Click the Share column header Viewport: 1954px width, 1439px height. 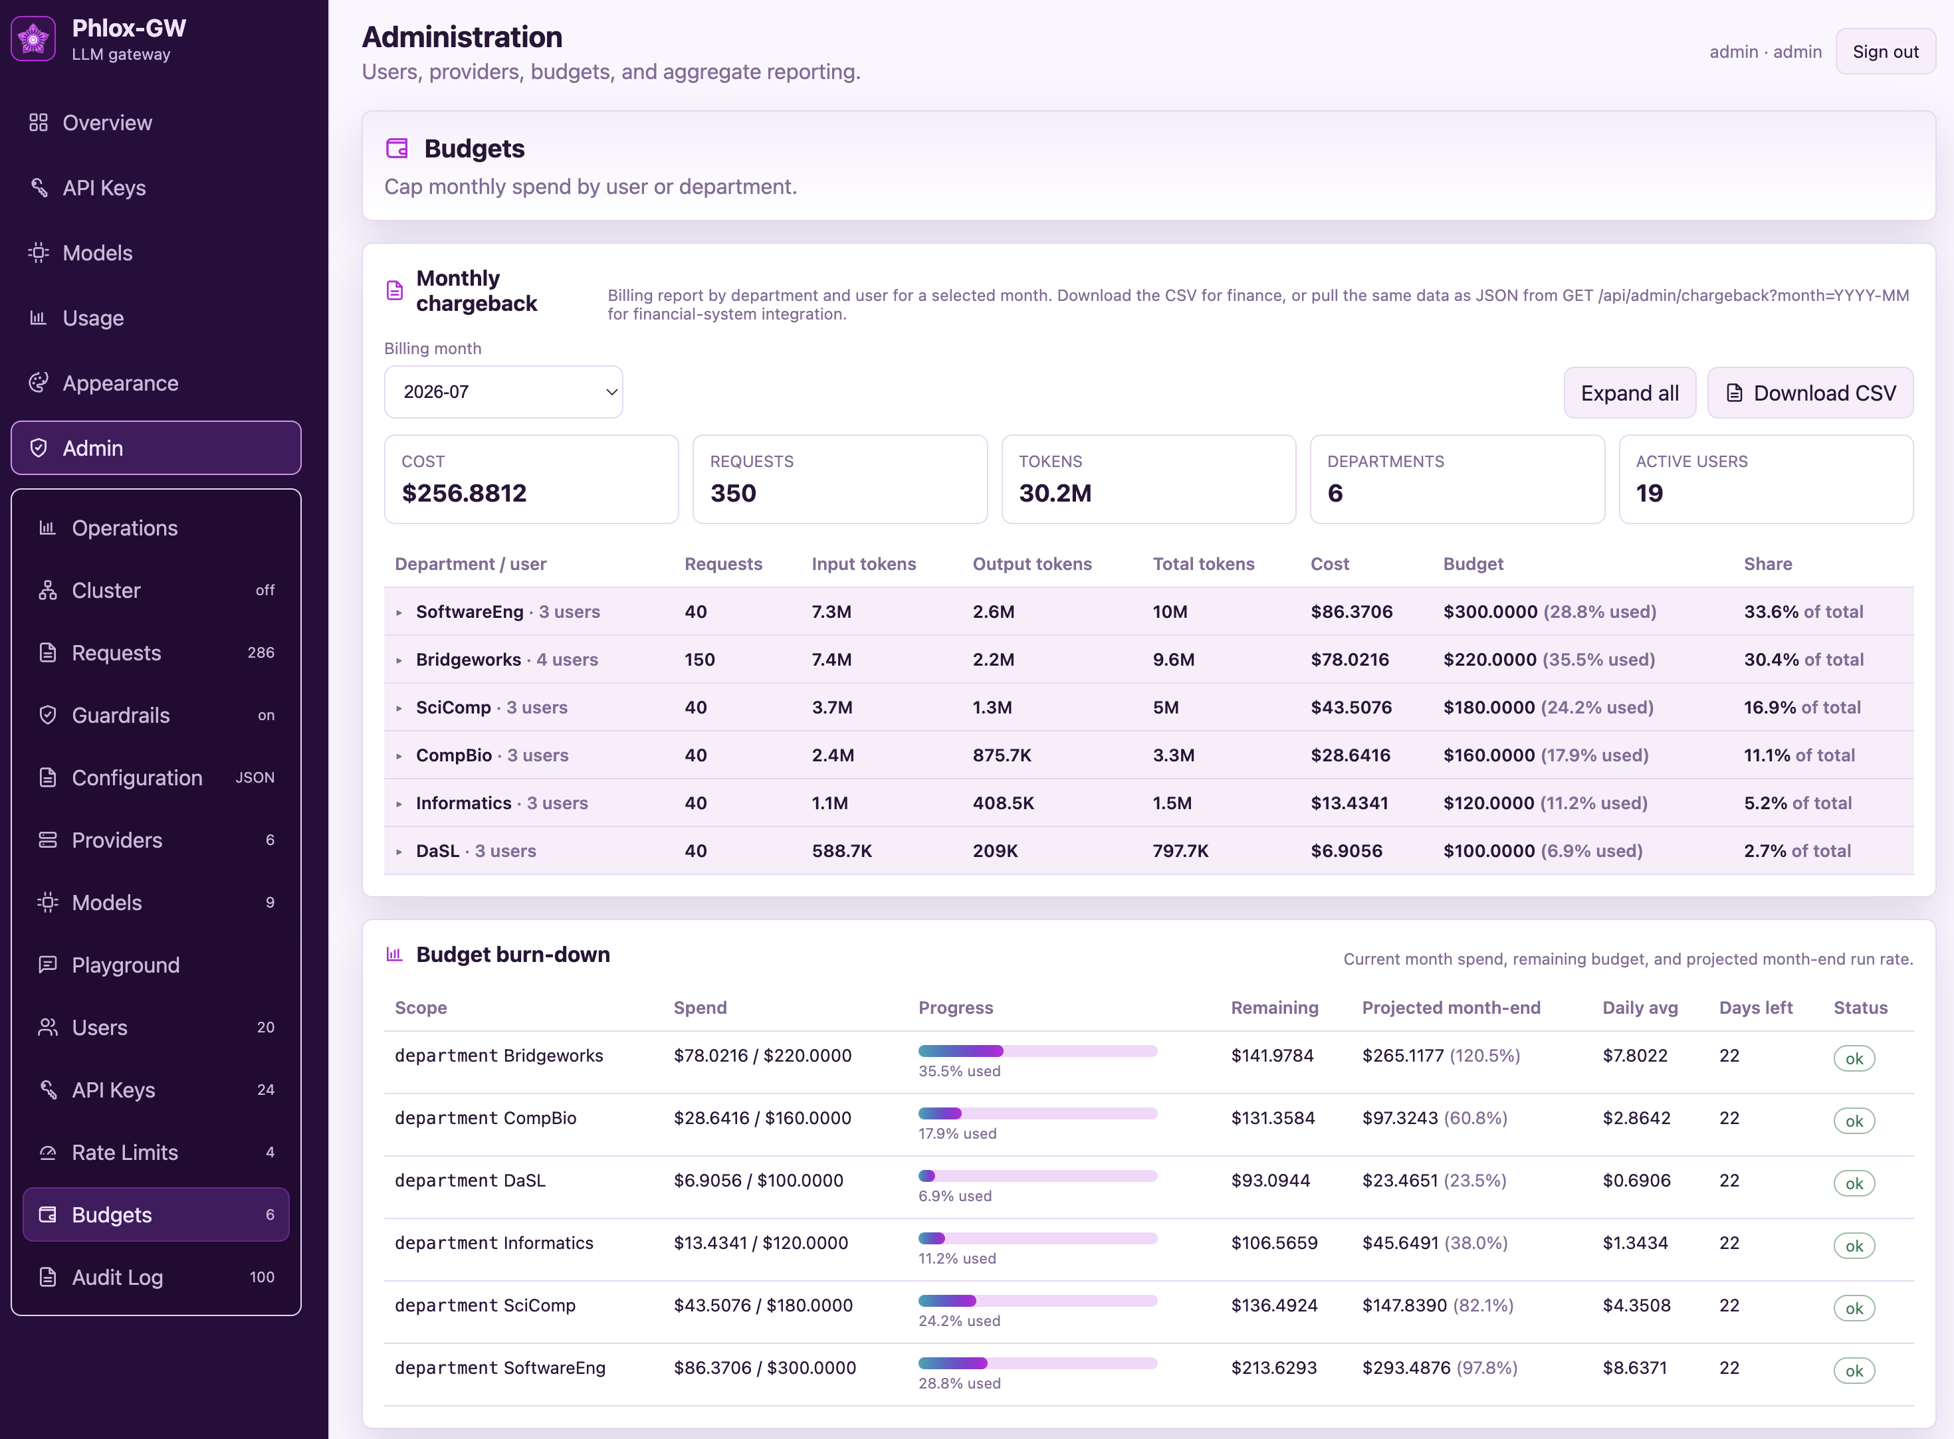coord(1768,563)
